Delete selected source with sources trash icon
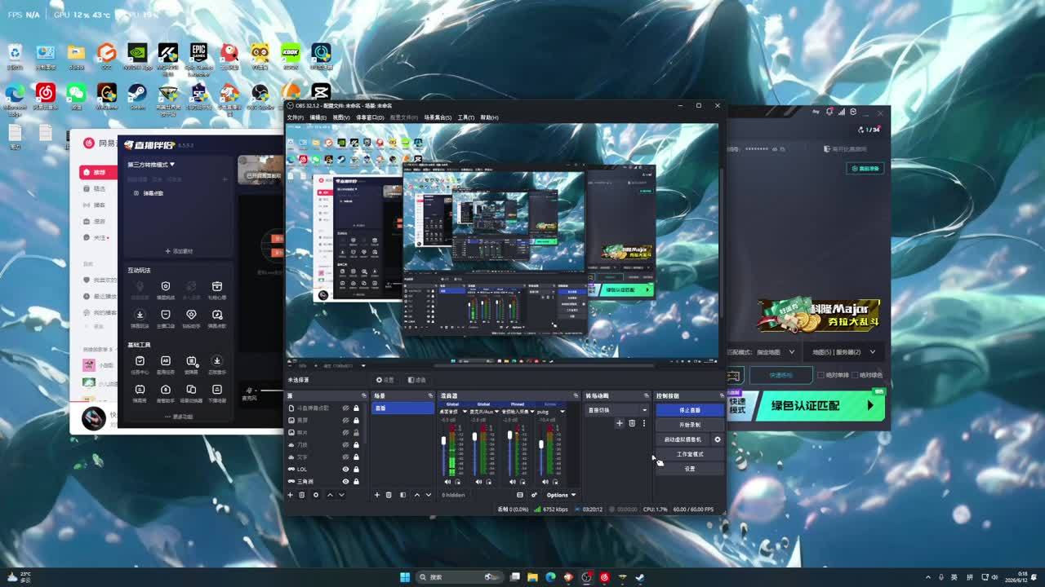The height and width of the screenshot is (587, 1045). tap(301, 495)
